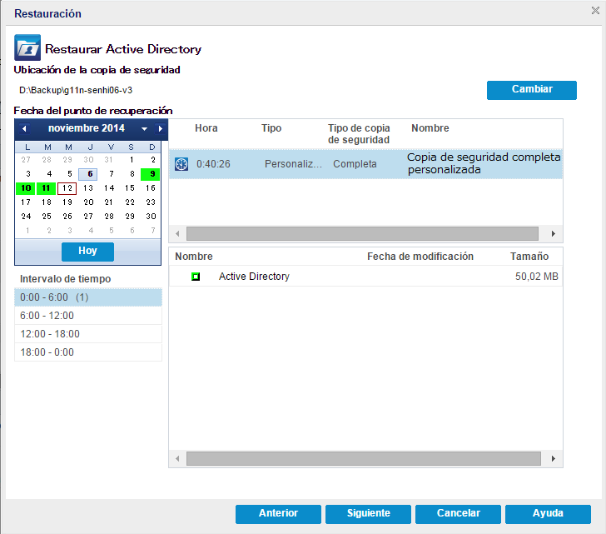The width and height of the screenshot is (606, 534).
Task: Select highlighted date 9 in calendar
Action: 151,174
